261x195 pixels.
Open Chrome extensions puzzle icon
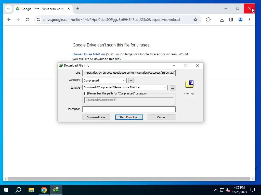pyautogui.click(x=208, y=20)
